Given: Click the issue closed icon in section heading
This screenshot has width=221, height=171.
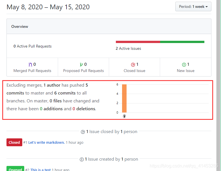Looking at the screenshot, I should [83, 132].
